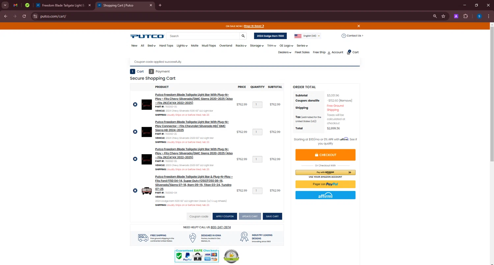Click the Putco search input field
The width and height of the screenshot is (494, 265).
pyautogui.click(x=203, y=36)
